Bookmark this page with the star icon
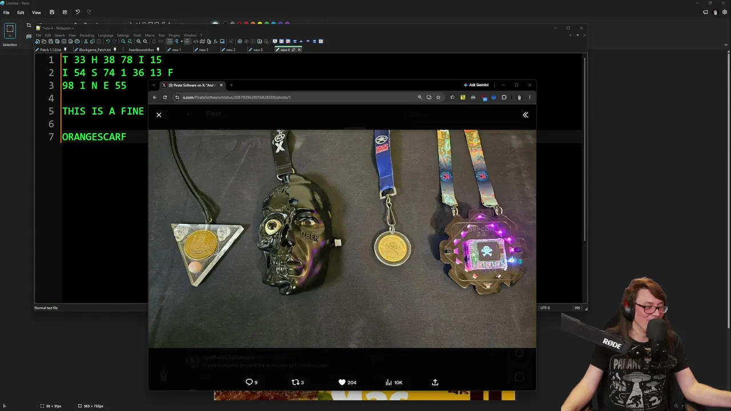Screen dimensions: 731x411 click(x=438, y=97)
